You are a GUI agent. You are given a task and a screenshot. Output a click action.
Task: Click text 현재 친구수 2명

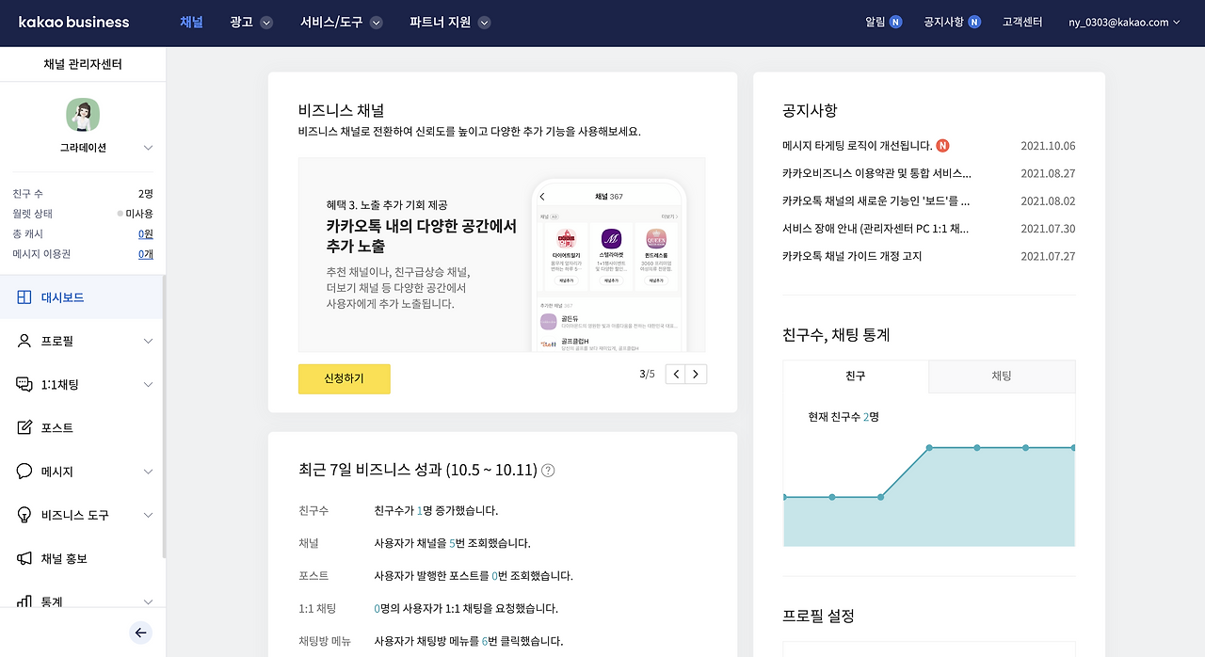point(843,416)
